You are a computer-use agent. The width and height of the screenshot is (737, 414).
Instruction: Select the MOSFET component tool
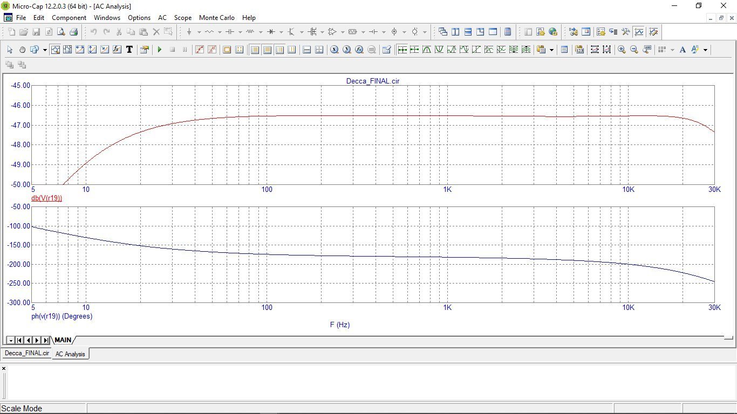tap(312, 32)
